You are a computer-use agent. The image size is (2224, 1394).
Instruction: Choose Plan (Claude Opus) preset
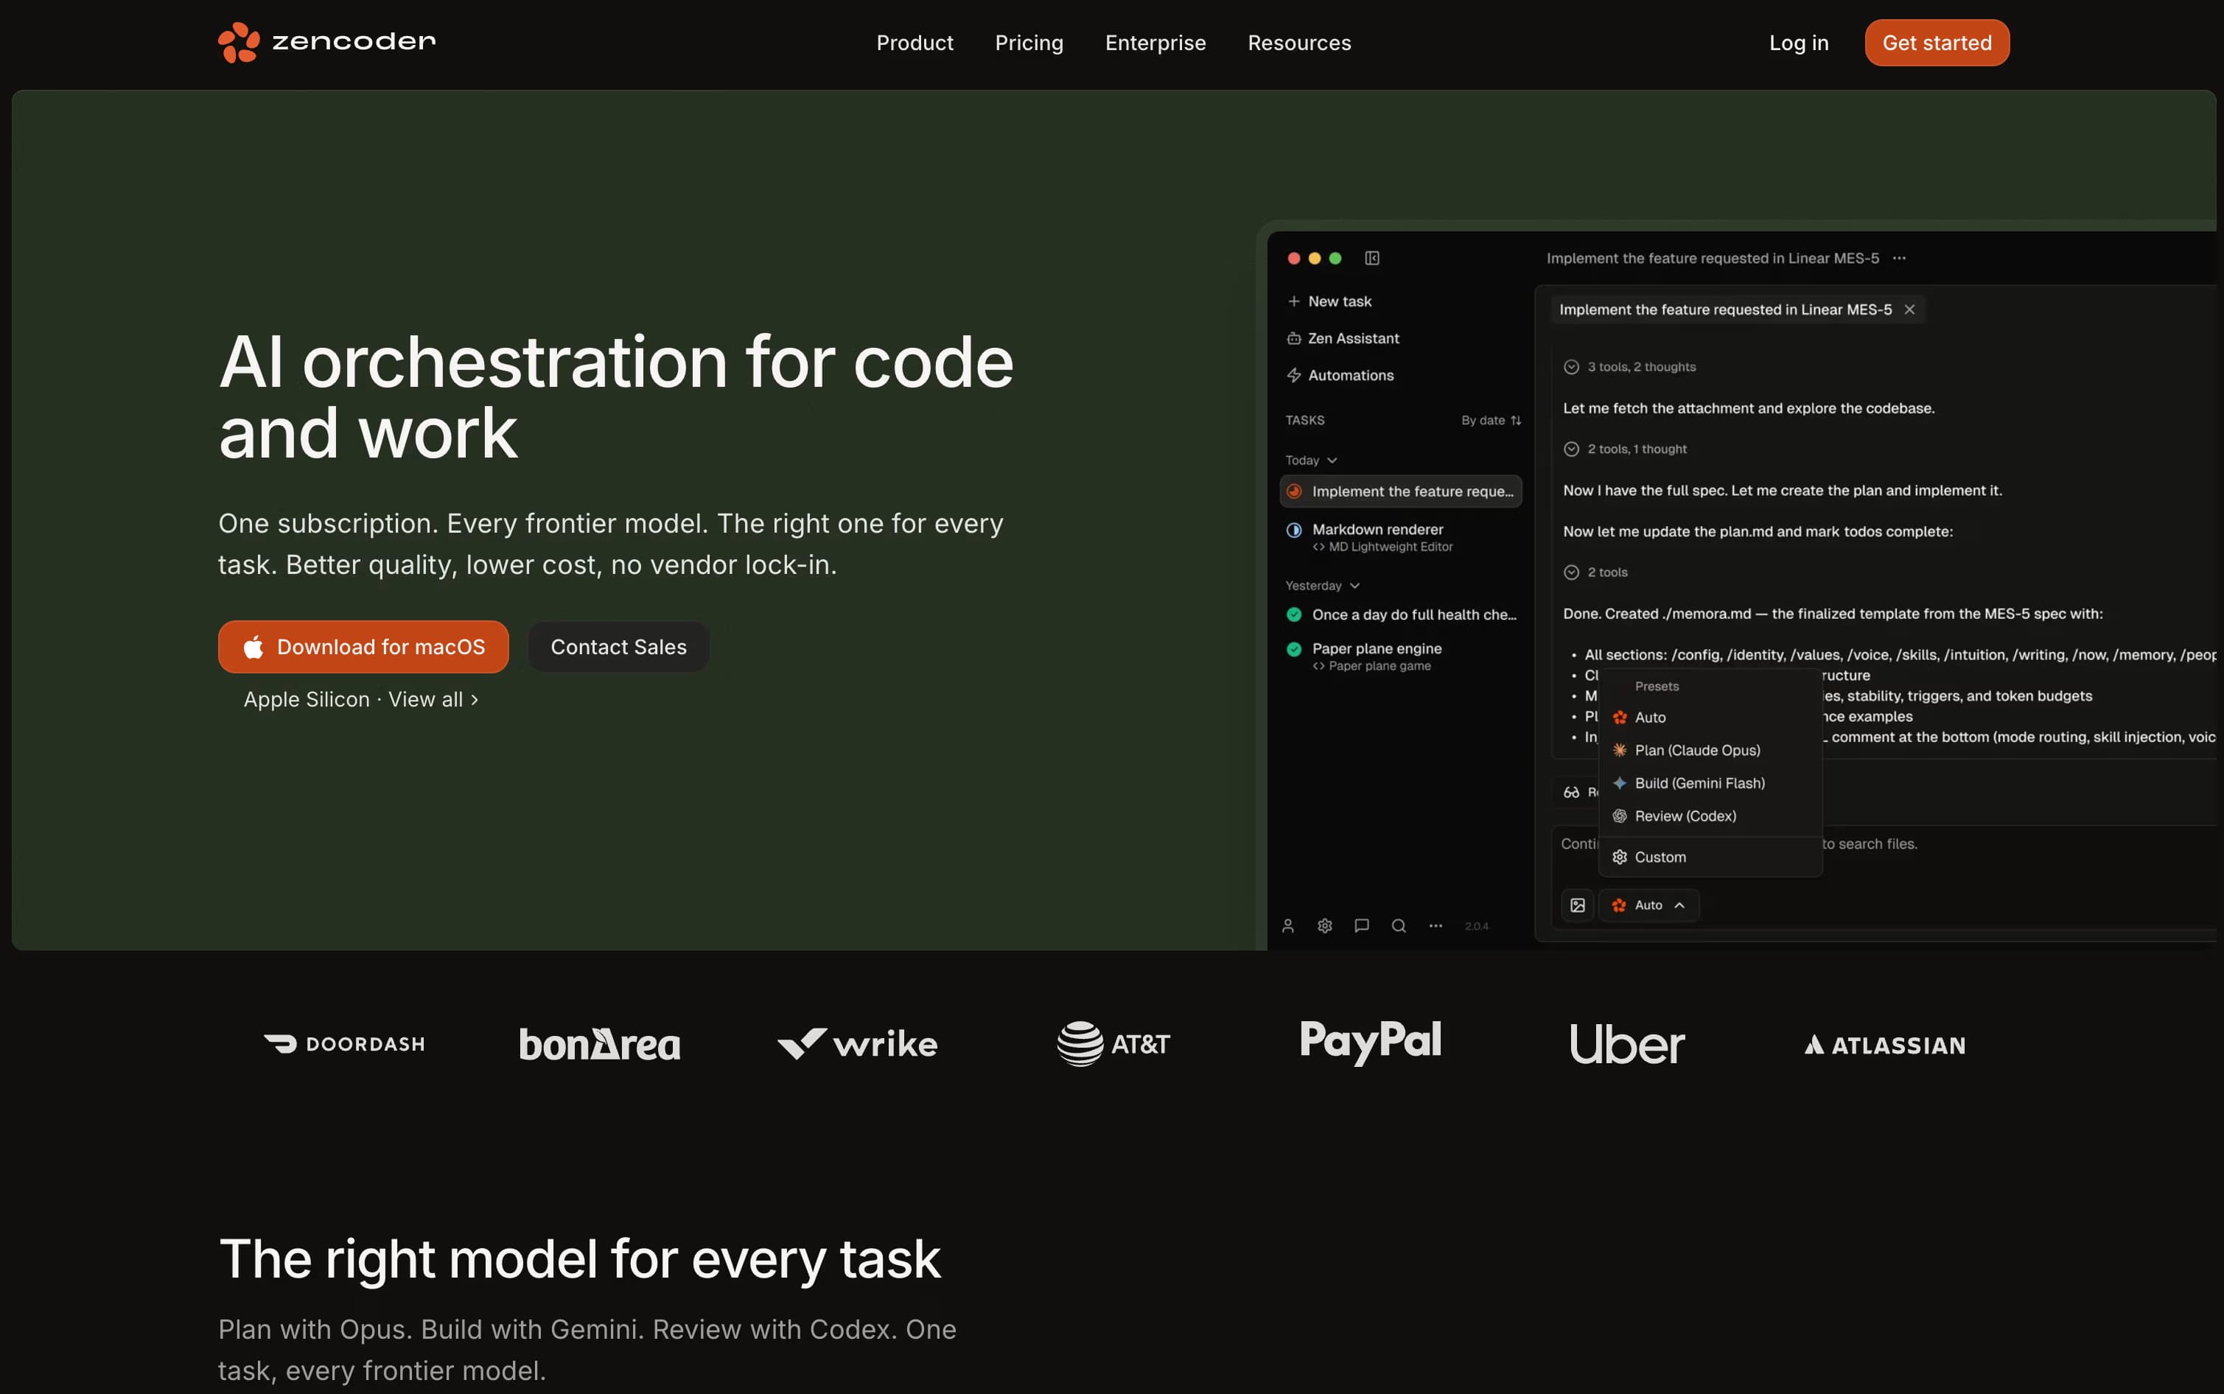tap(1710, 751)
